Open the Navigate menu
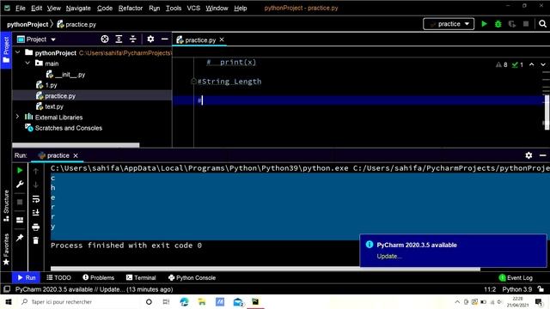Screen dimensions: 550x309 pyautogui.click(x=78, y=8)
